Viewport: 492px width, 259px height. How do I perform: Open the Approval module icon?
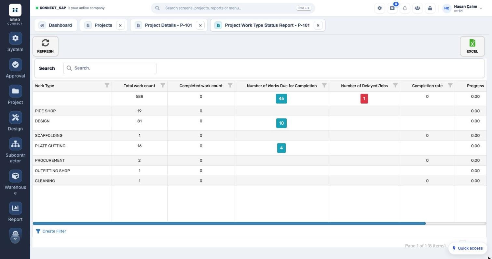pos(15,65)
